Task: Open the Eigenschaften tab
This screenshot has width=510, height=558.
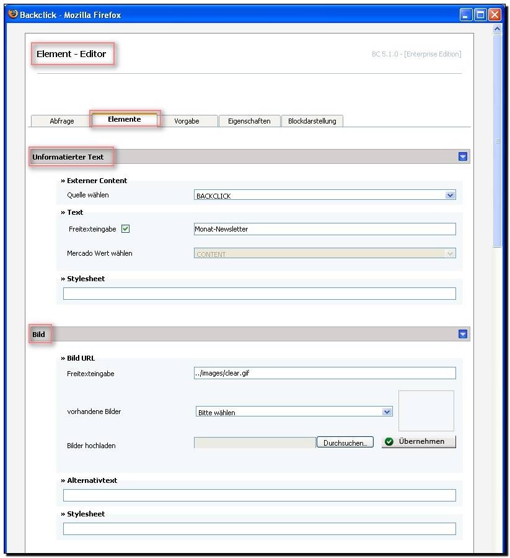Action: coord(249,121)
